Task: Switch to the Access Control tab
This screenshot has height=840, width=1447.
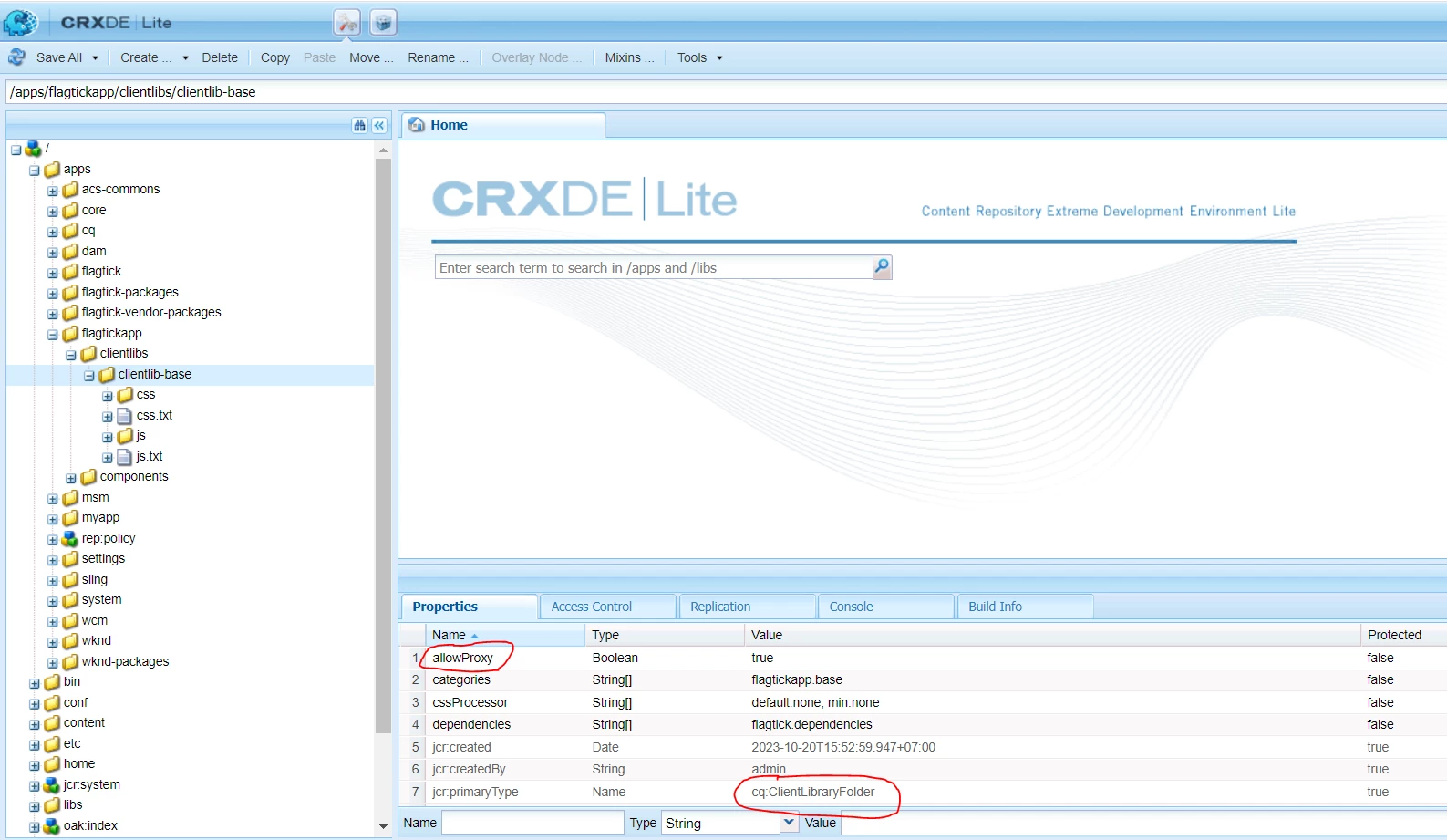Action: 607,607
